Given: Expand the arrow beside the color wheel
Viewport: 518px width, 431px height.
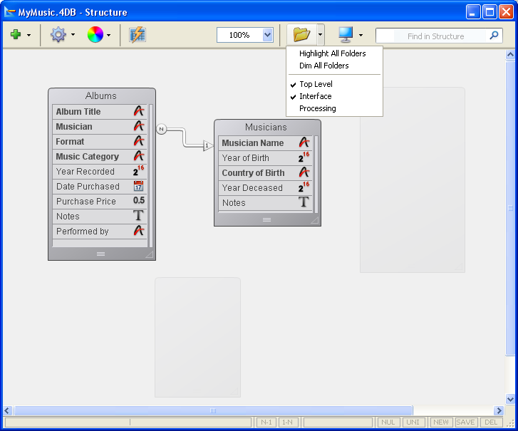Looking at the screenshot, I should pyautogui.click(x=109, y=35).
